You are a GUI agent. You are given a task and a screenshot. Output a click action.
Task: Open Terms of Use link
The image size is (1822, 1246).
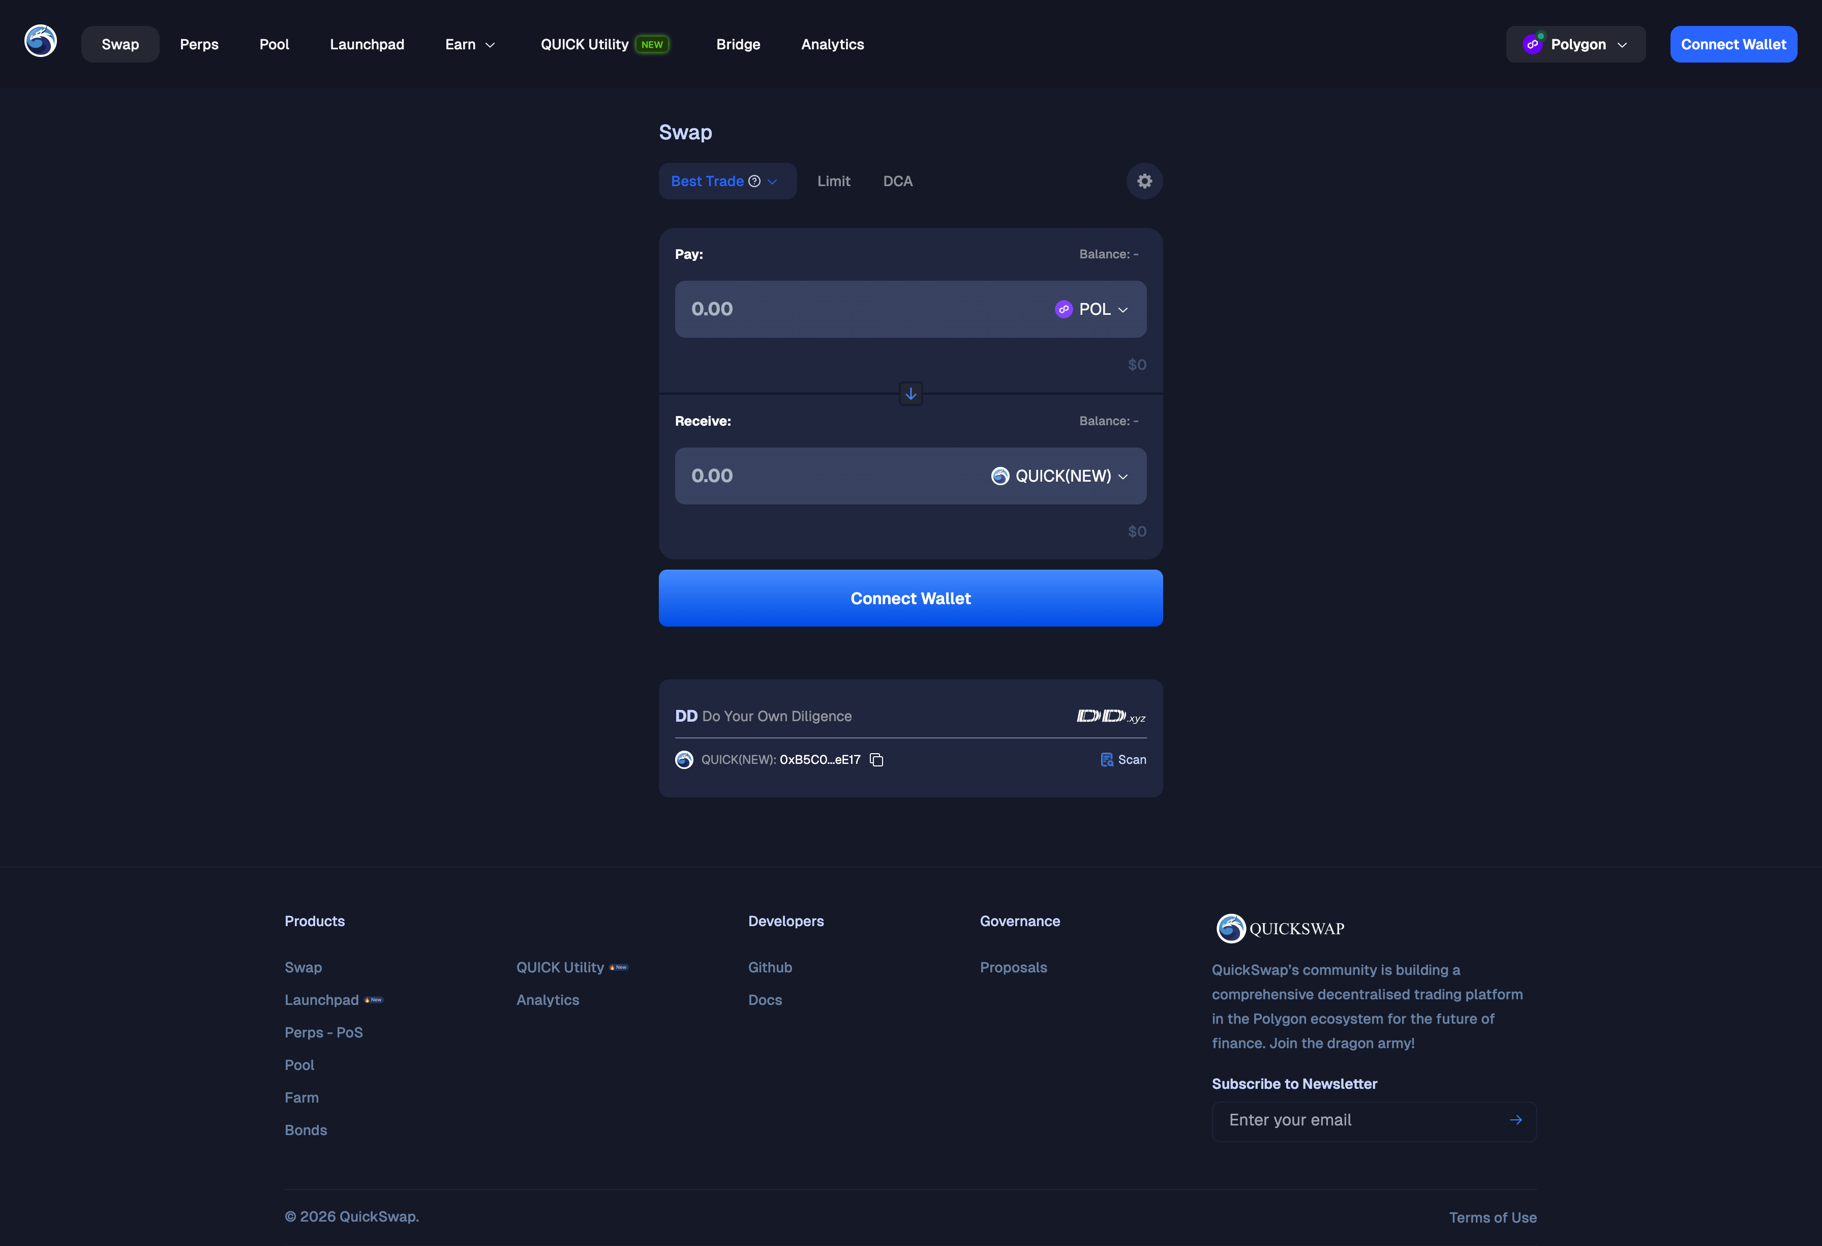1493,1218
